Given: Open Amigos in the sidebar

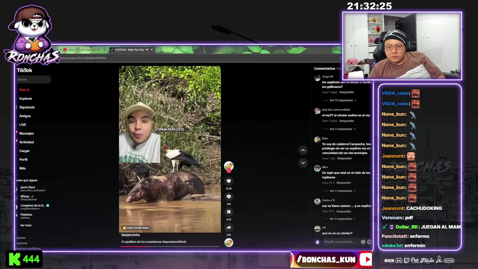Looking at the screenshot, I should point(25,116).
